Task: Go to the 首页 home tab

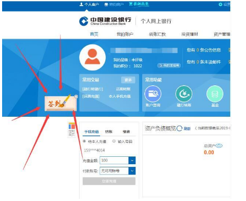Action: coord(94,34)
